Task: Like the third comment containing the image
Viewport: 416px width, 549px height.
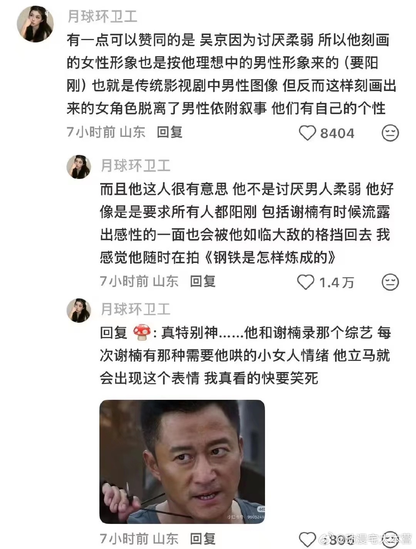Action: click(x=307, y=539)
